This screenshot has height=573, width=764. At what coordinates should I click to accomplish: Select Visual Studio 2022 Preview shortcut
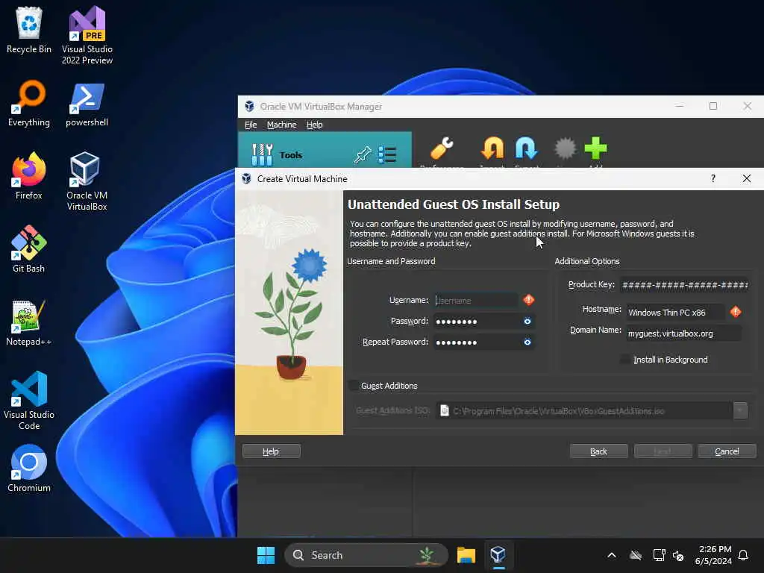(87, 35)
